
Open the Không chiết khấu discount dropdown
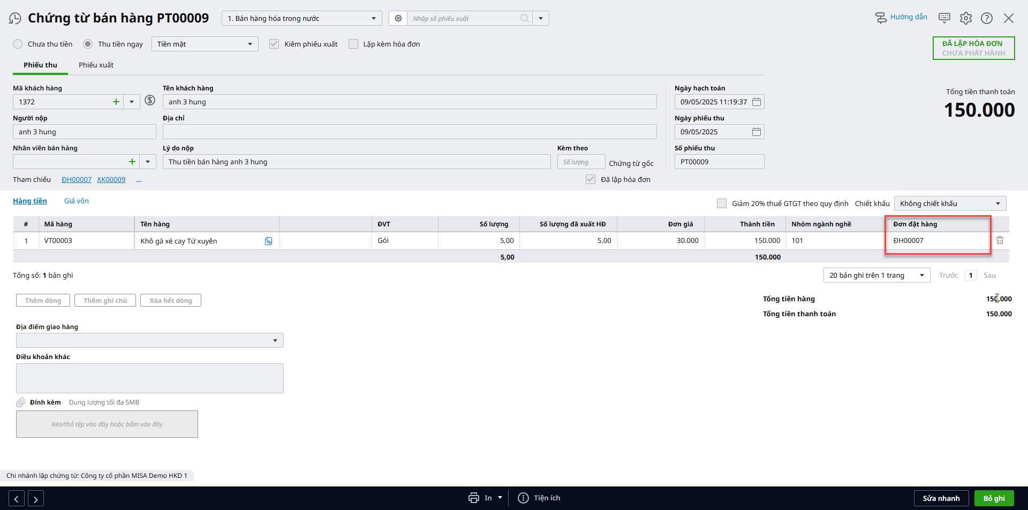click(x=997, y=203)
